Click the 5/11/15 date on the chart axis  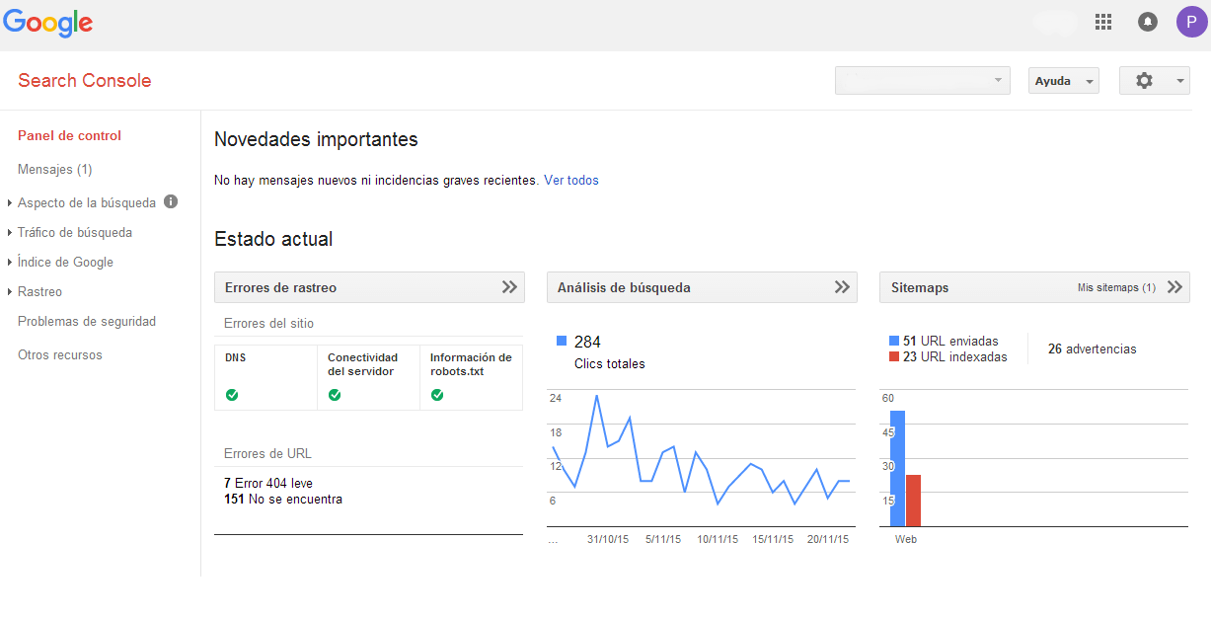pos(665,539)
